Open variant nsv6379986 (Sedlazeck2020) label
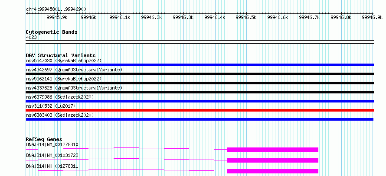Image resolution: width=386 pixels, height=176 pixels. 60,97
